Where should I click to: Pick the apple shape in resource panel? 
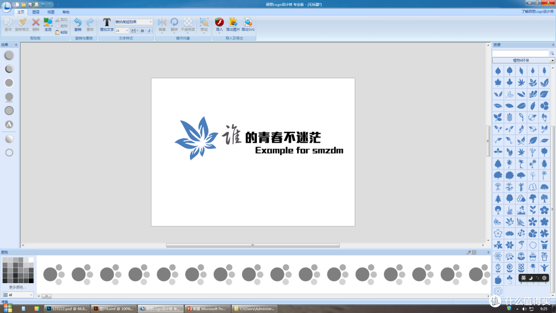pos(498,280)
